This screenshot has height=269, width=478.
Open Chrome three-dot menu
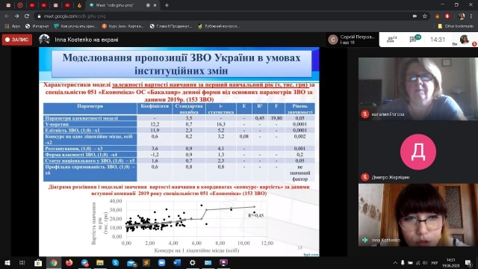[471, 16]
